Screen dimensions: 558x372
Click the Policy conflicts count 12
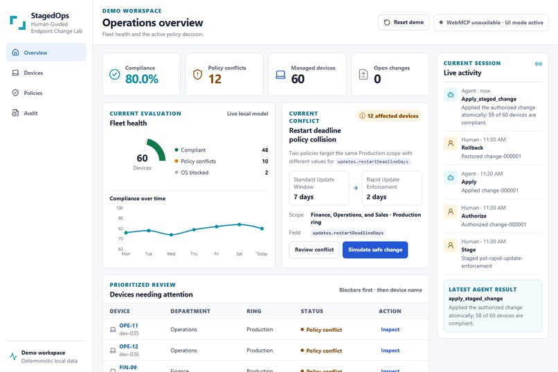pos(215,79)
